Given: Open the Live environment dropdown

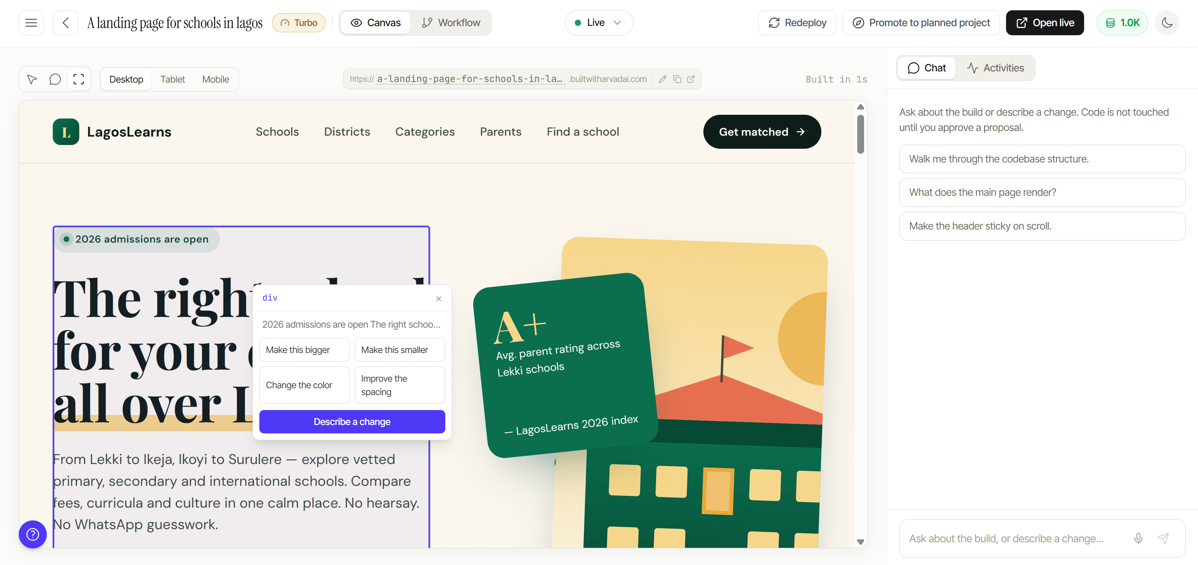Looking at the screenshot, I should (599, 23).
